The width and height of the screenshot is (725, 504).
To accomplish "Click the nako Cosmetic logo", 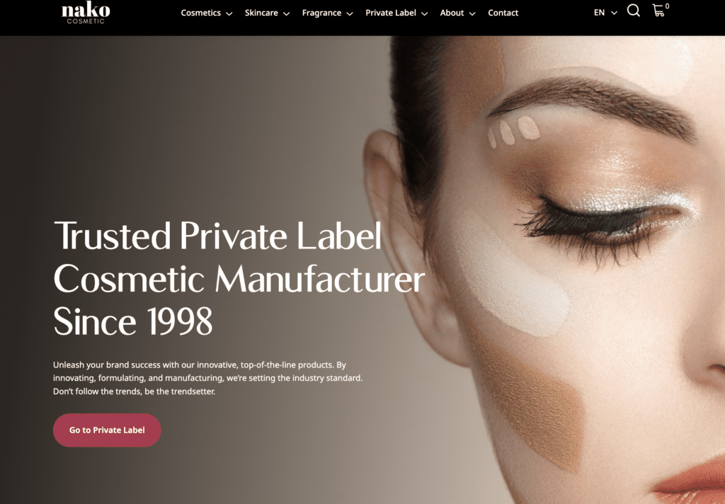I will (86, 13).
